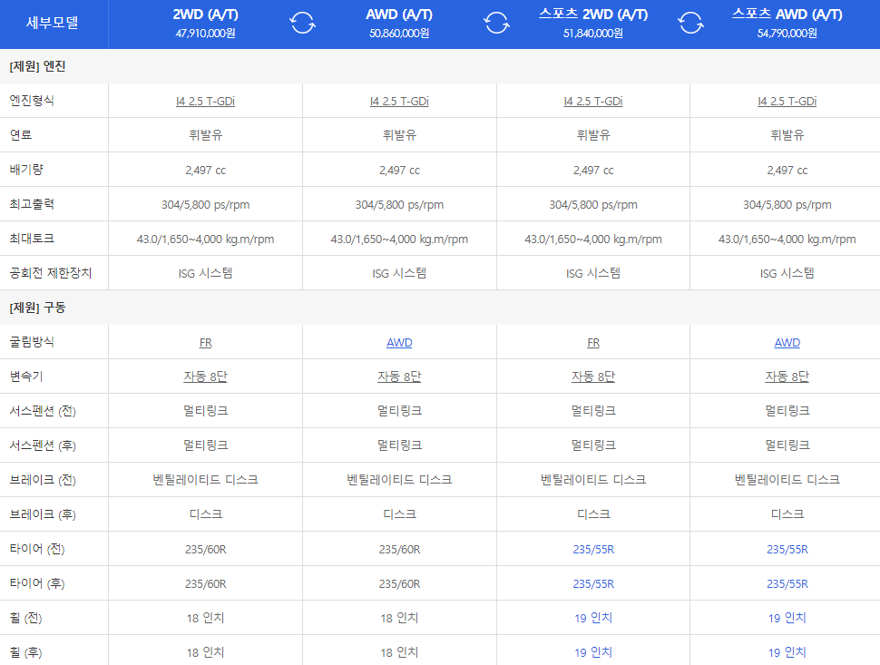Click 휘발유 fuel value under 2WD (A/T)
The height and width of the screenshot is (665, 880).
[x=205, y=135]
